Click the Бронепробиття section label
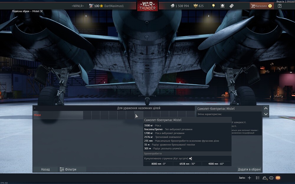This screenshot has width=295, height=184. (153, 154)
